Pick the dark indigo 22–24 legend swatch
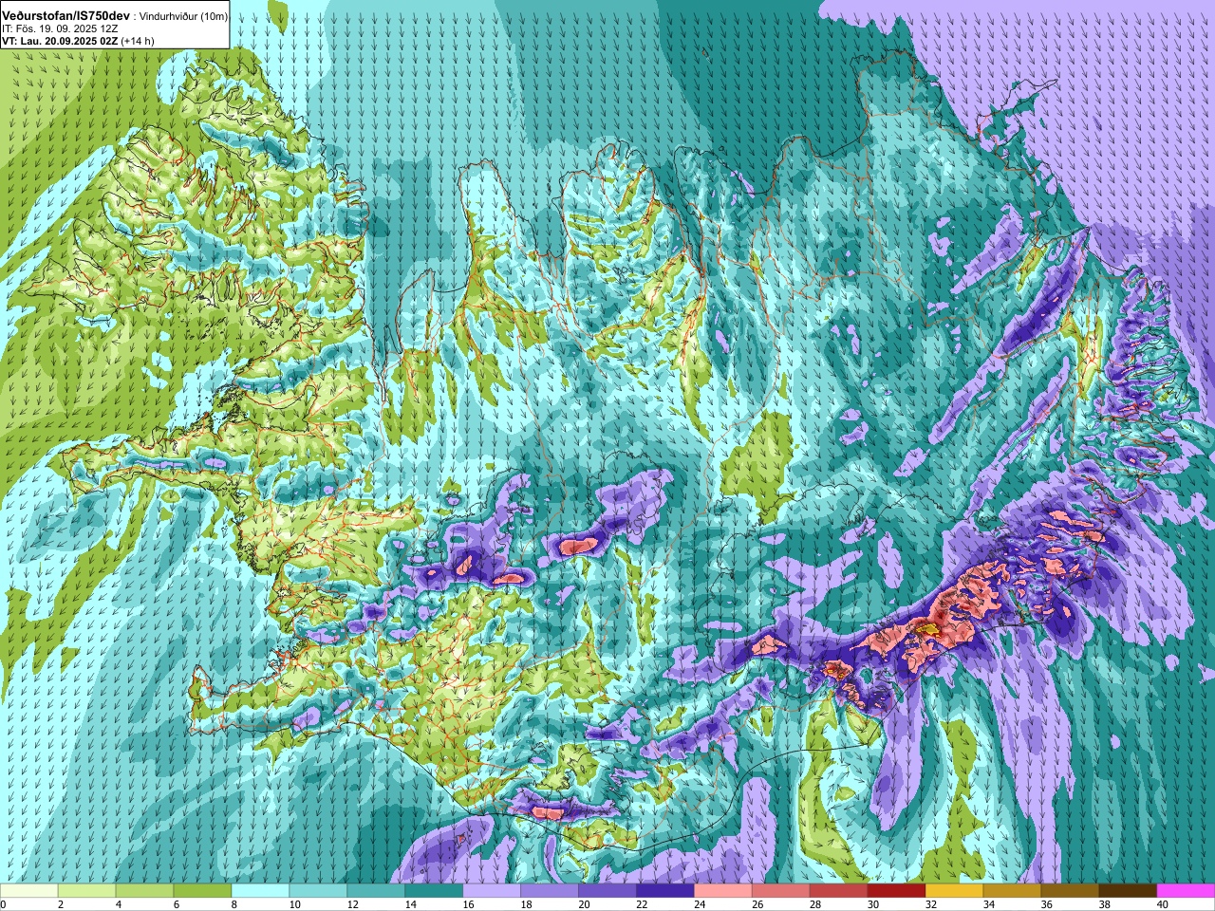 pos(665,891)
